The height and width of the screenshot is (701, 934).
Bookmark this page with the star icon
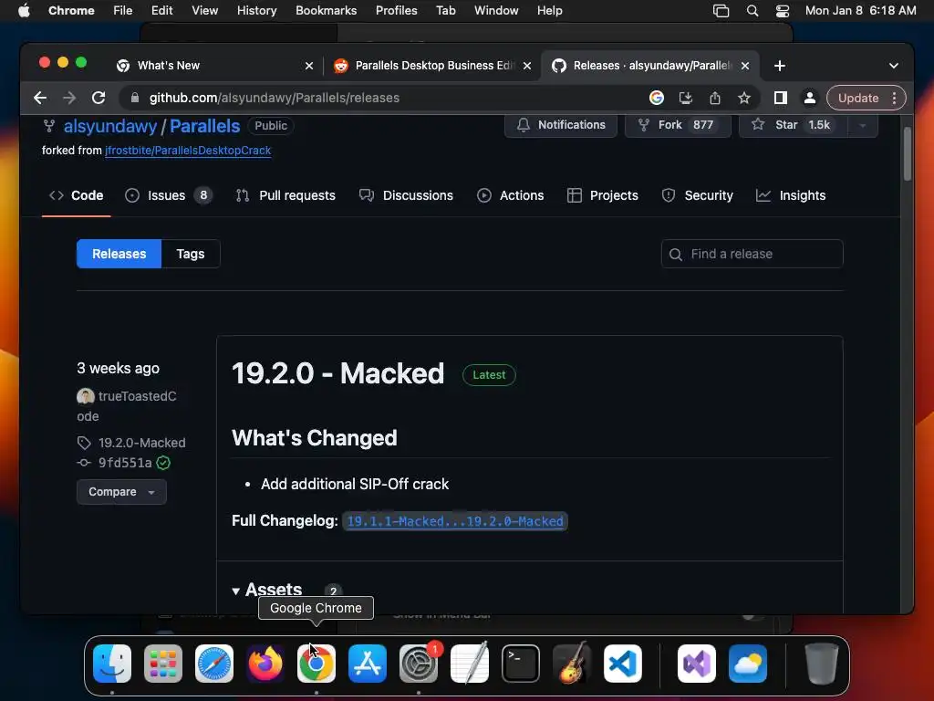pos(744,98)
